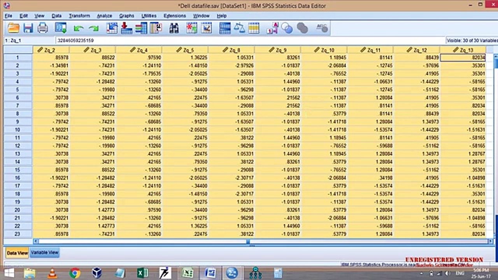Click Zq_8 cell -2.97926 in row 2
The height and width of the screenshot is (280, 498).
(231, 65)
